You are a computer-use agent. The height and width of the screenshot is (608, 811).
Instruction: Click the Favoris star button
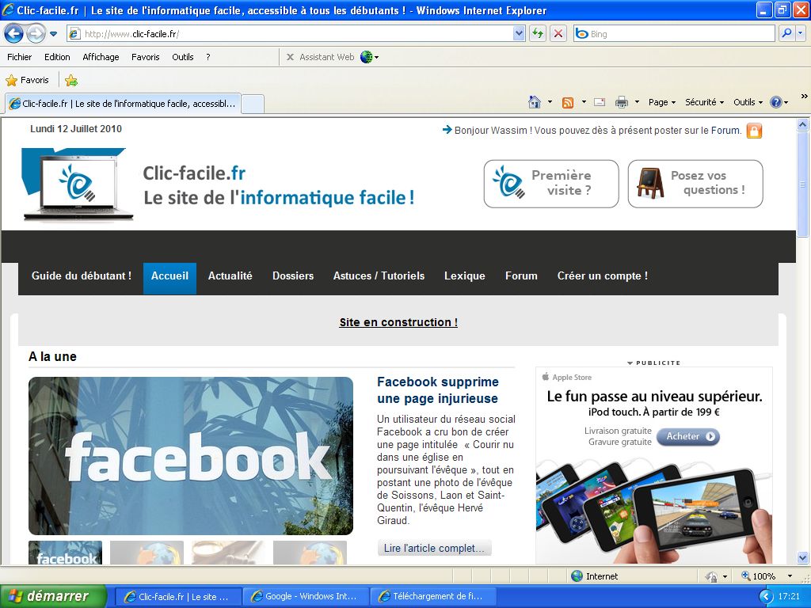[28, 80]
